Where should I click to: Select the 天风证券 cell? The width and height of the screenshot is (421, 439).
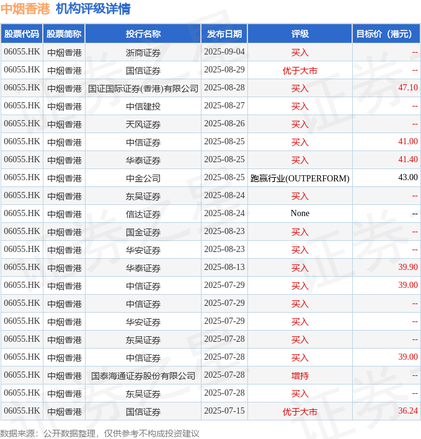click(143, 124)
